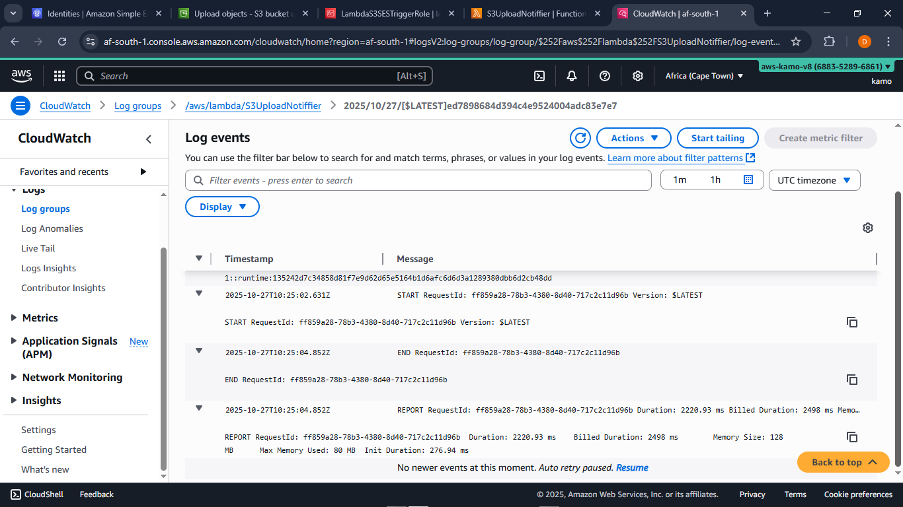Resume the paused auto retry
Image resolution: width=903 pixels, height=507 pixels.
point(631,467)
